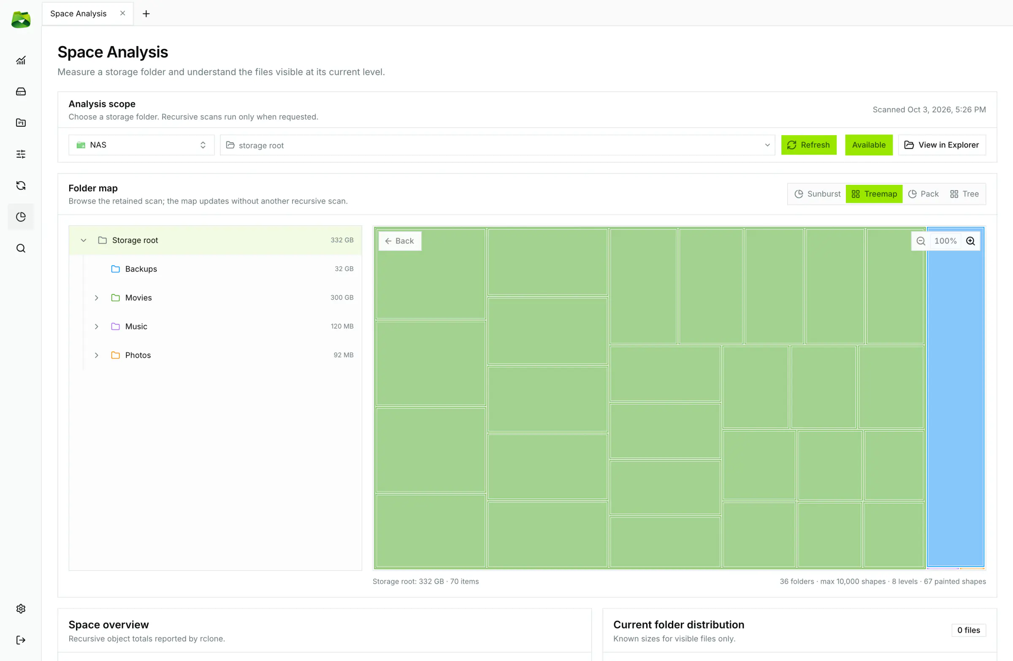
Task: Select the Photos tree row label
Action: tap(138, 355)
